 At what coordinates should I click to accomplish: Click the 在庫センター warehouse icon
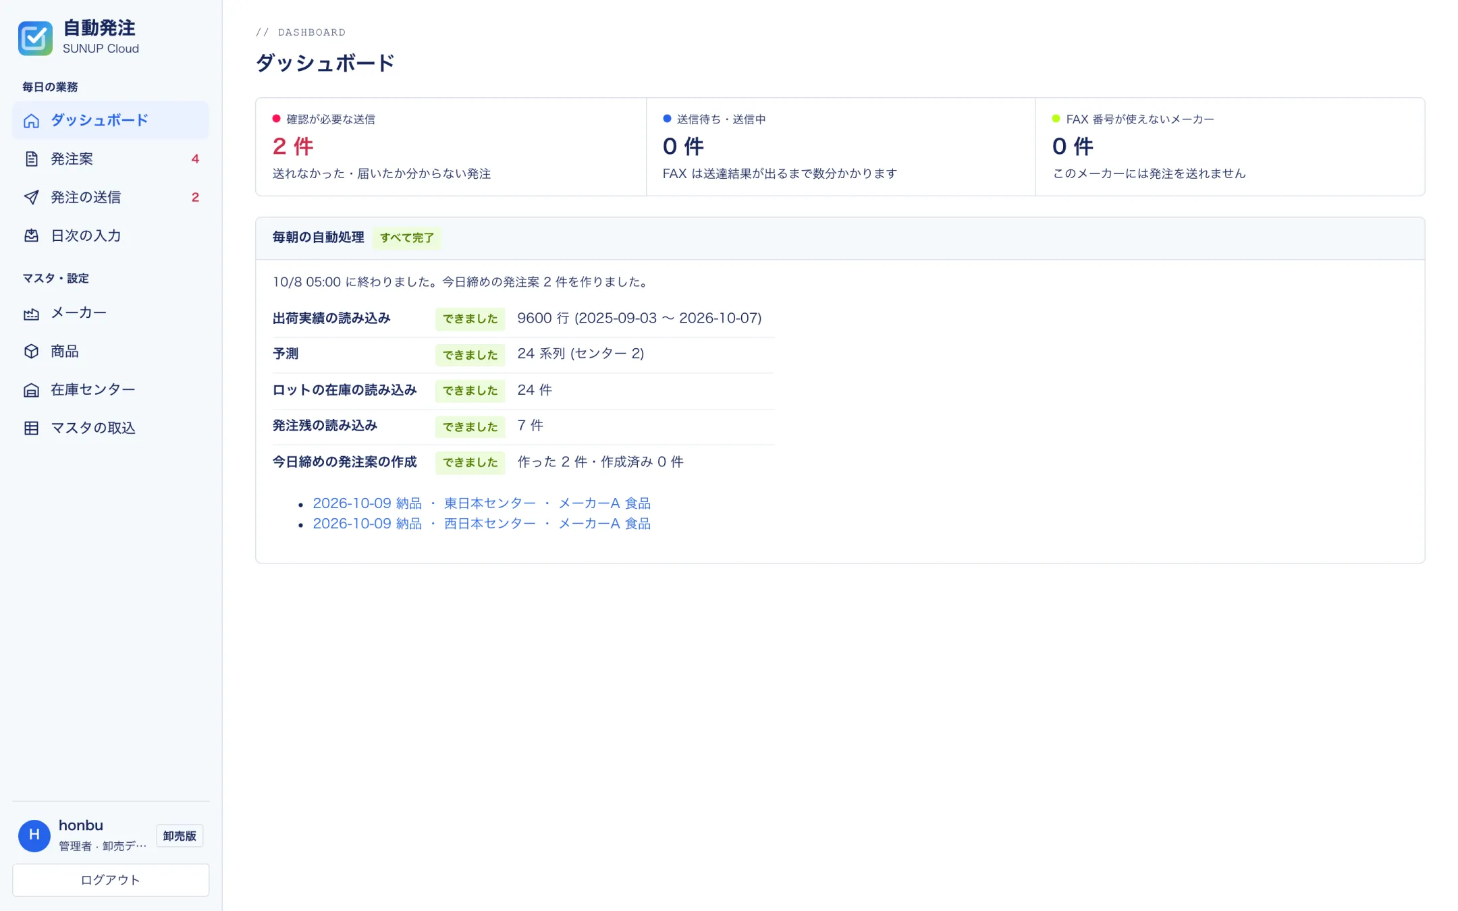(x=31, y=390)
